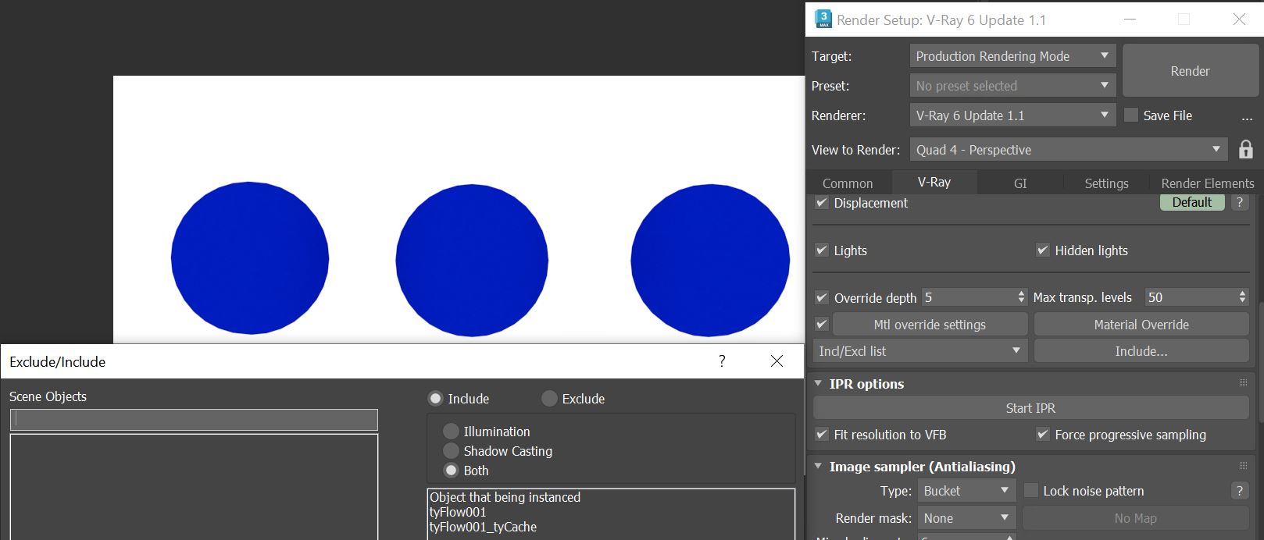The image size is (1264, 540).
Task: Select the Exclude radio button
Action: pyautogui.click(x=550, y=399)
